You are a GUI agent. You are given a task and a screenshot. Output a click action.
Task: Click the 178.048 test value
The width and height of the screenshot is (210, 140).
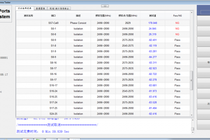[153, 23]
